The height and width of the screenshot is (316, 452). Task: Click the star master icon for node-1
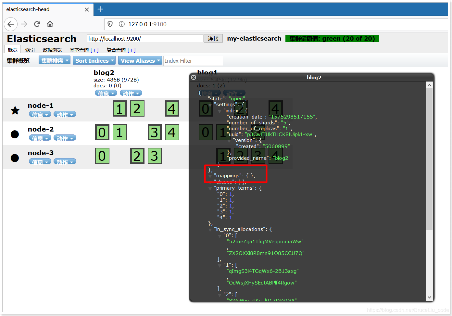click(x=15, y=110)
